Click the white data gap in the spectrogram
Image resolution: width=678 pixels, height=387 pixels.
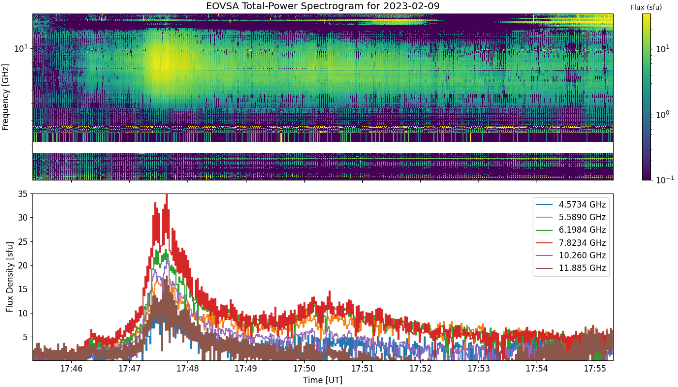323,148
